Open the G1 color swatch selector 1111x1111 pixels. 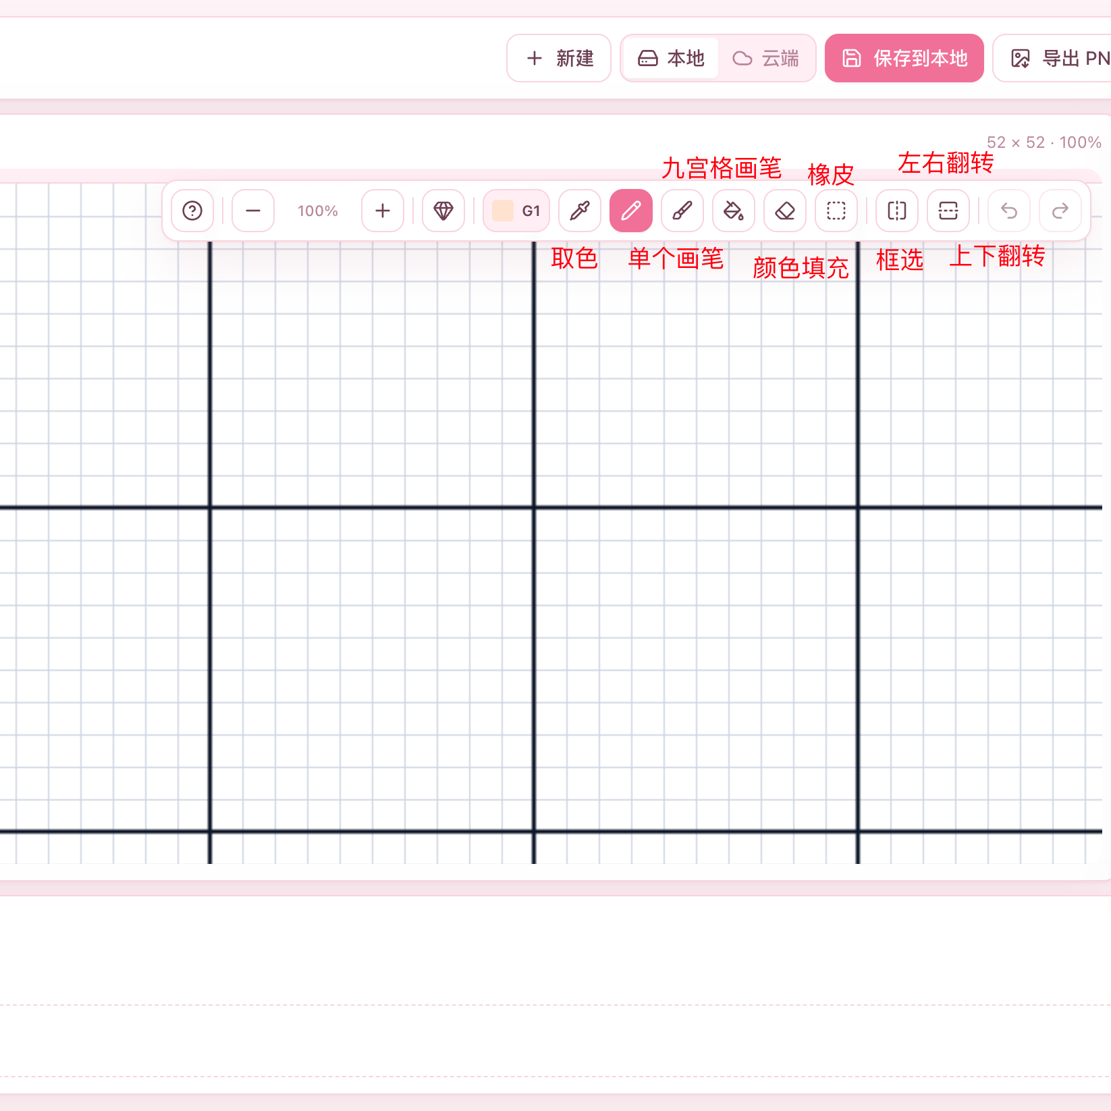coord(516,211)
